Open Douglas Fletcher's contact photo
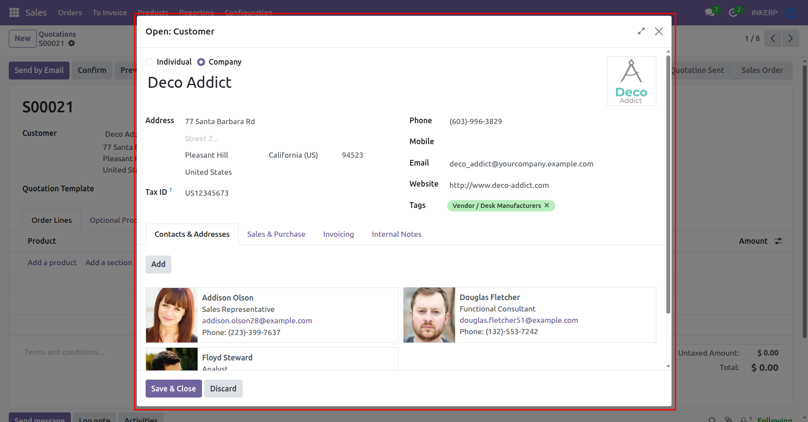This screenshot has height=422, width=808. (429, 315)
